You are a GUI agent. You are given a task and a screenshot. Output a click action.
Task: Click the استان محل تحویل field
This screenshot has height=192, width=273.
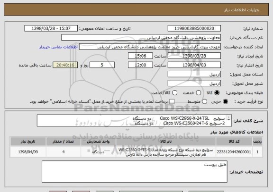(194, 75)
